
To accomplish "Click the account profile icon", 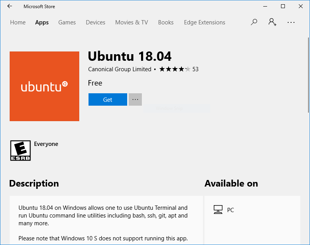I will tap(272, 22).
